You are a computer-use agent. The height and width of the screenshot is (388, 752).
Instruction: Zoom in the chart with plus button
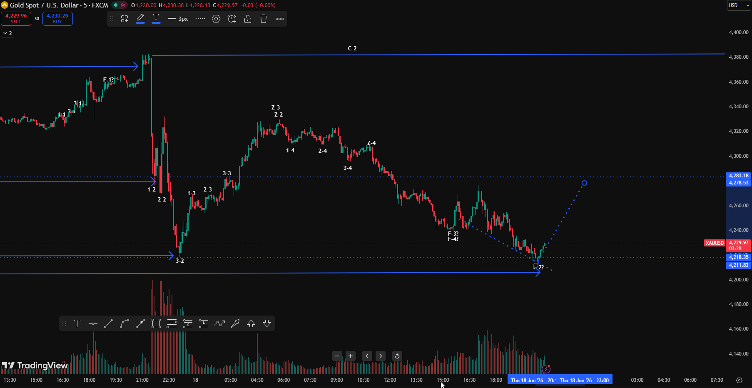click(351, 356)
